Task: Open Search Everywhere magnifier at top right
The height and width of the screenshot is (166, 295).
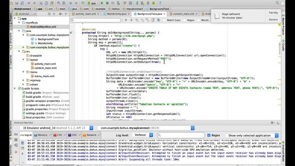Action: click(x=277, y=3)
